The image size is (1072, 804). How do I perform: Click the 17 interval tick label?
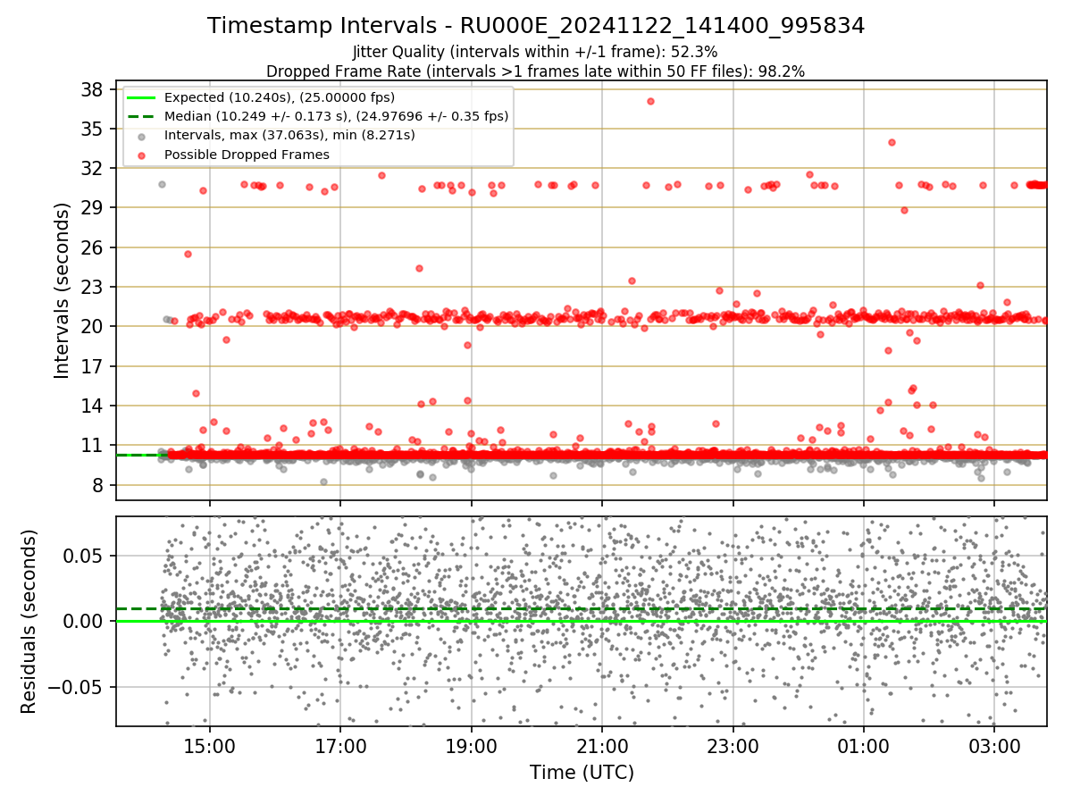click(94, 366)
